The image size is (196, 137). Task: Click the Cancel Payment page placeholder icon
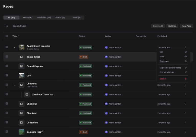coord(21,66)
